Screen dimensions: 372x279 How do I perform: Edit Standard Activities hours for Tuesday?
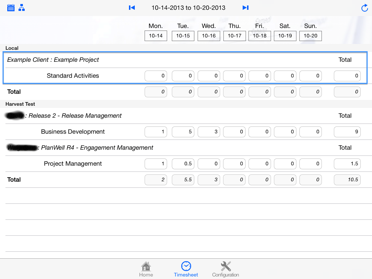(x=183, y=76)
